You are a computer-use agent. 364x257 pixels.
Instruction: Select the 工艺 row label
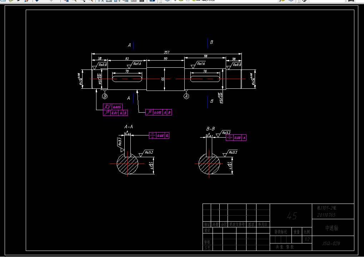207,248
